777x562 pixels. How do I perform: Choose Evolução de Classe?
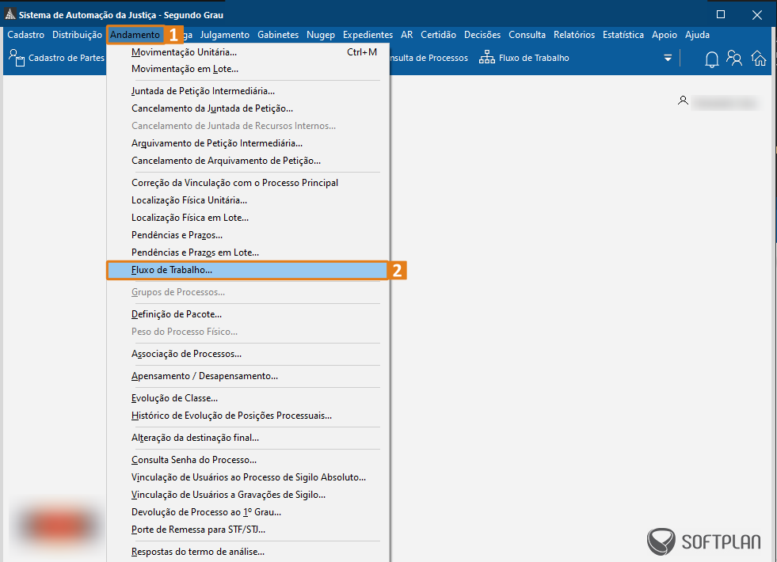pyautogui.click(x=248, y=398)
